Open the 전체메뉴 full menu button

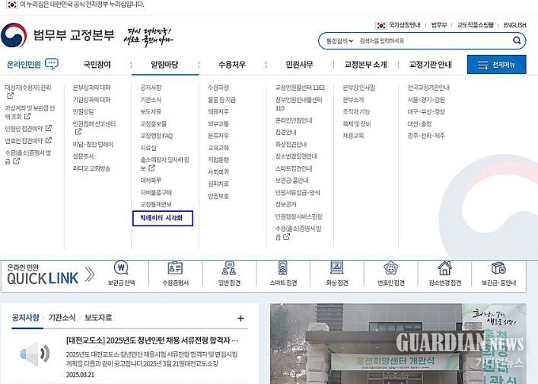click(x=496, y=65)
